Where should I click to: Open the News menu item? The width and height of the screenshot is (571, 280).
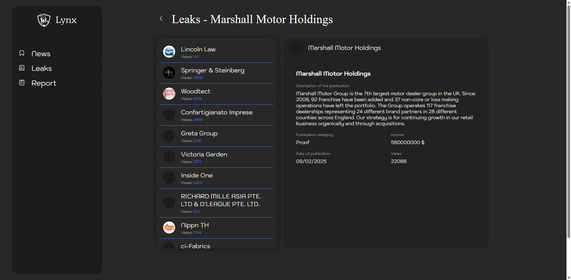coord(41,54)
